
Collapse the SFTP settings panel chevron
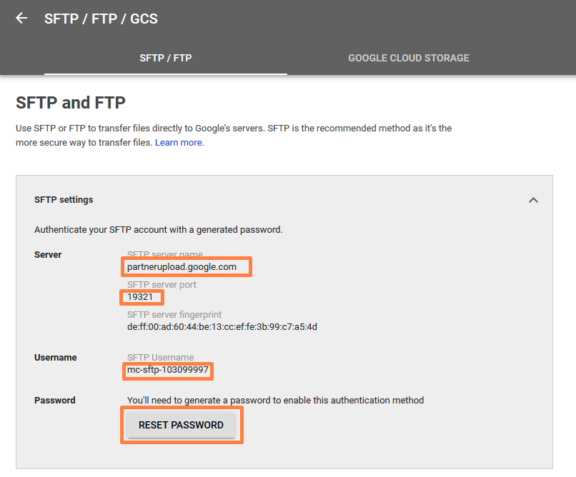coord(533,200)
